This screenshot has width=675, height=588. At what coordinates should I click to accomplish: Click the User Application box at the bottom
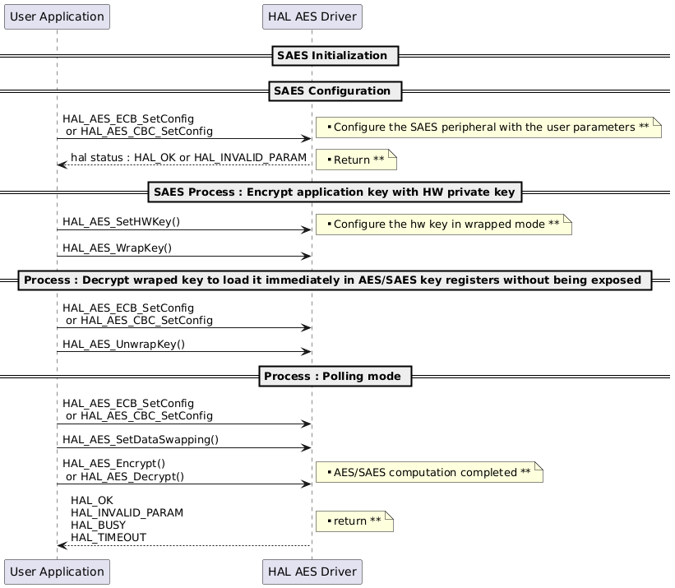click(56, 572)
